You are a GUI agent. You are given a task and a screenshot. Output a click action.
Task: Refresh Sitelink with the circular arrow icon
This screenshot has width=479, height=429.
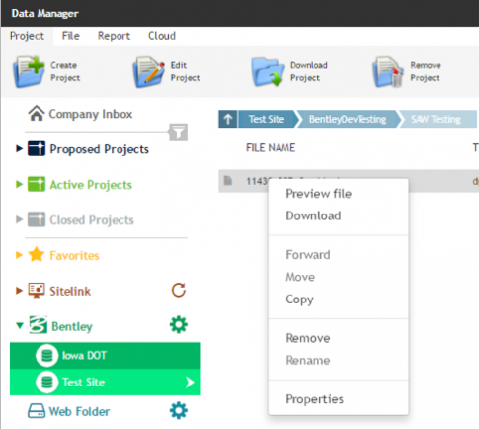tap(179, 290)
